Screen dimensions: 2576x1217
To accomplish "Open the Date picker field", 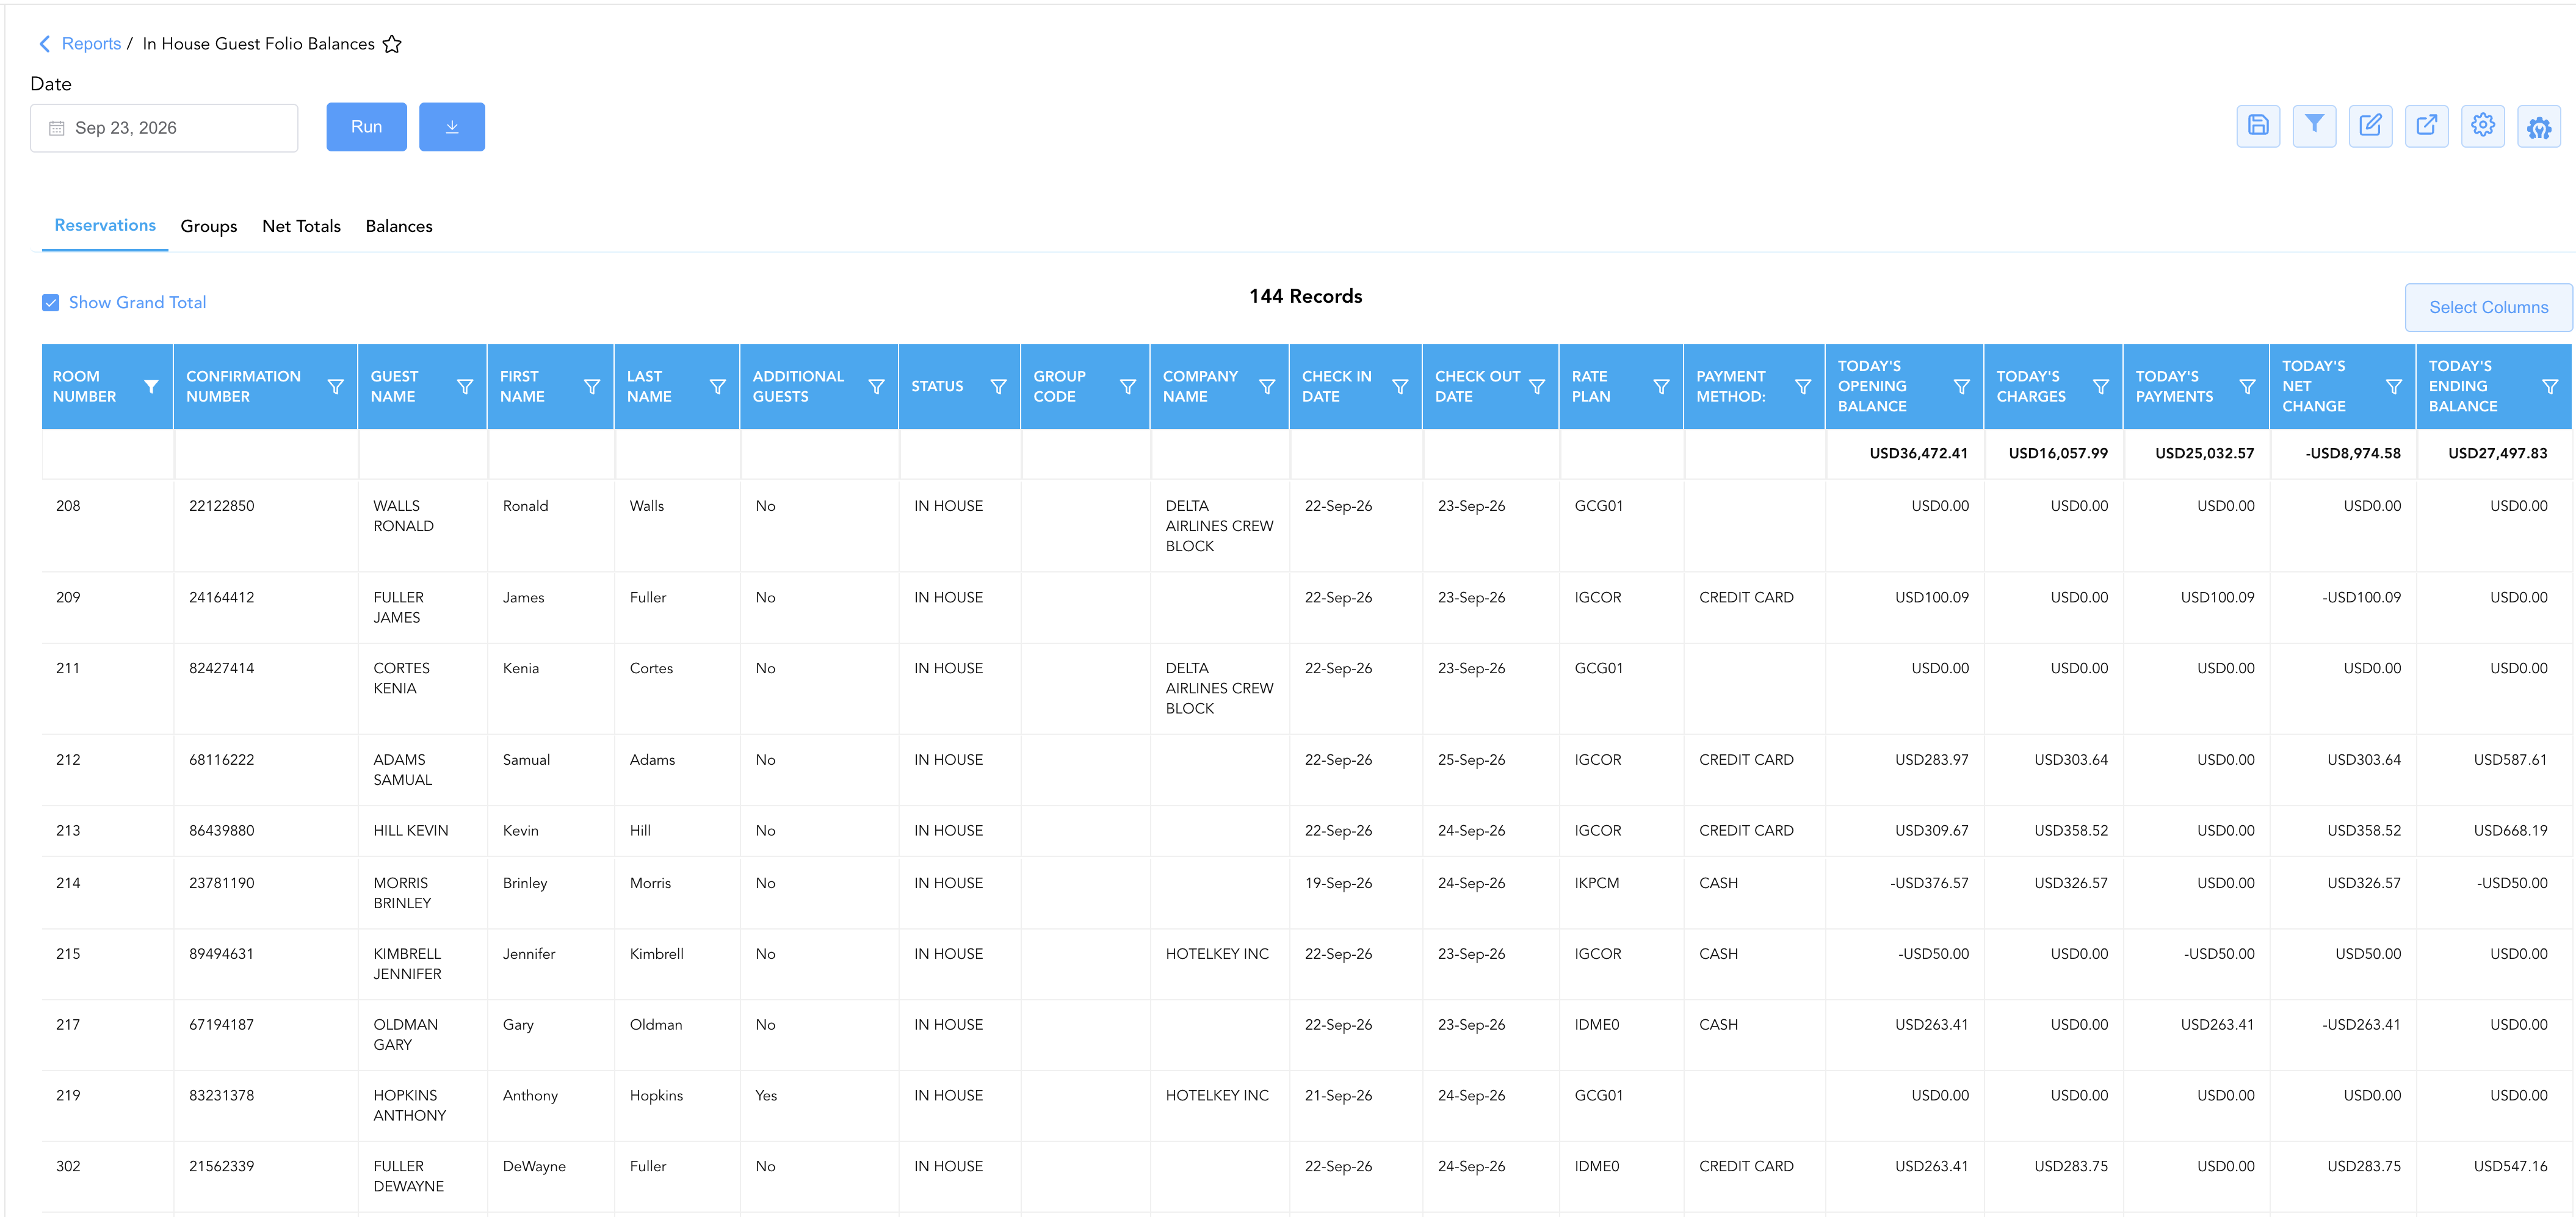I will click(164, 128).
